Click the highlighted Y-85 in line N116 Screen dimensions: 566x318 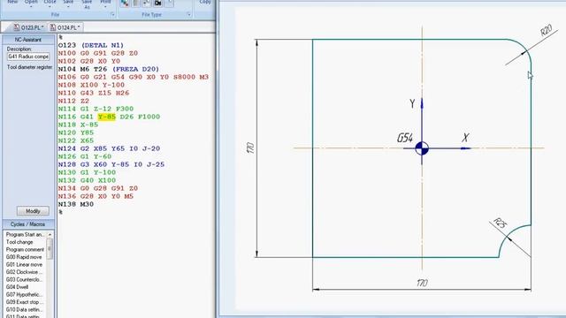click(107, 117)
